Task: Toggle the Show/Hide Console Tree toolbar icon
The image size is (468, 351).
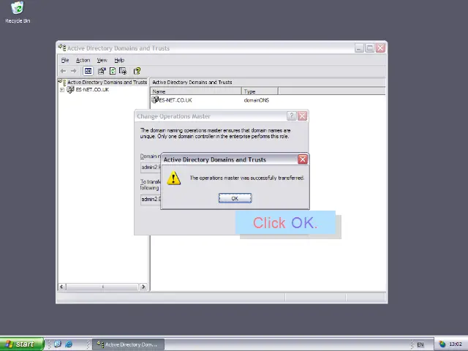Action: (x=88, y=71)
